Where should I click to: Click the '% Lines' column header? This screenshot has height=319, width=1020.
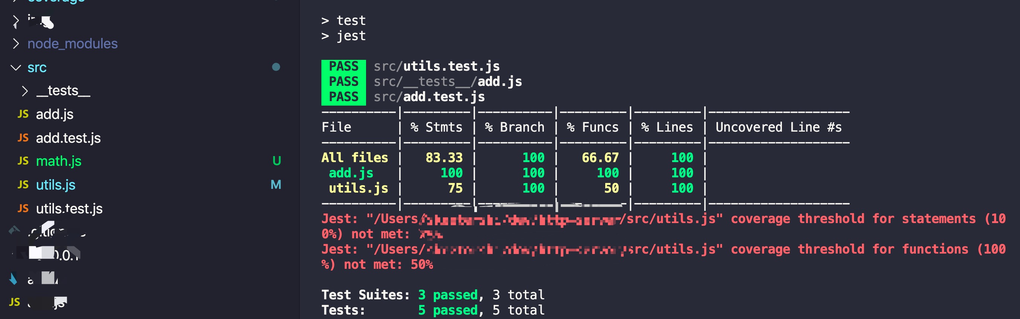point(667,128)
